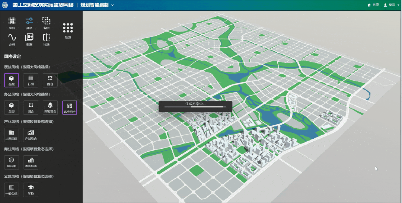Go to 首页 home page
The image size is (402, 203).
[x=373, y=5]
